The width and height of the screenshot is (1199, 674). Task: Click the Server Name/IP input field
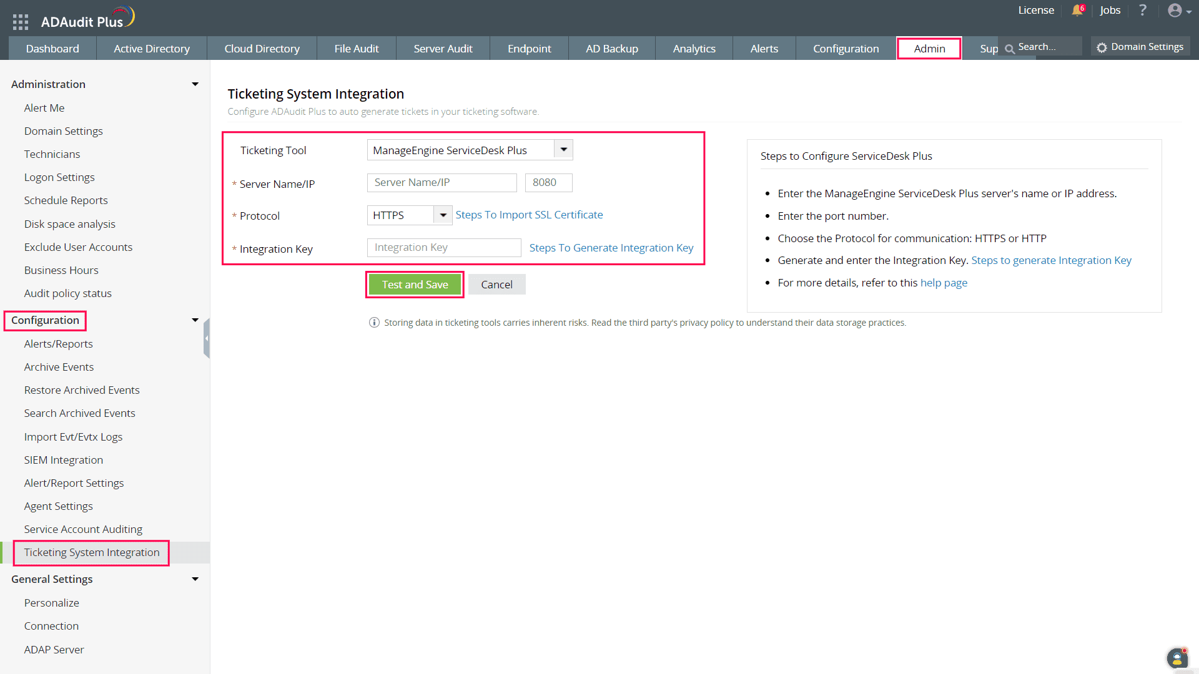pos(442,182)
